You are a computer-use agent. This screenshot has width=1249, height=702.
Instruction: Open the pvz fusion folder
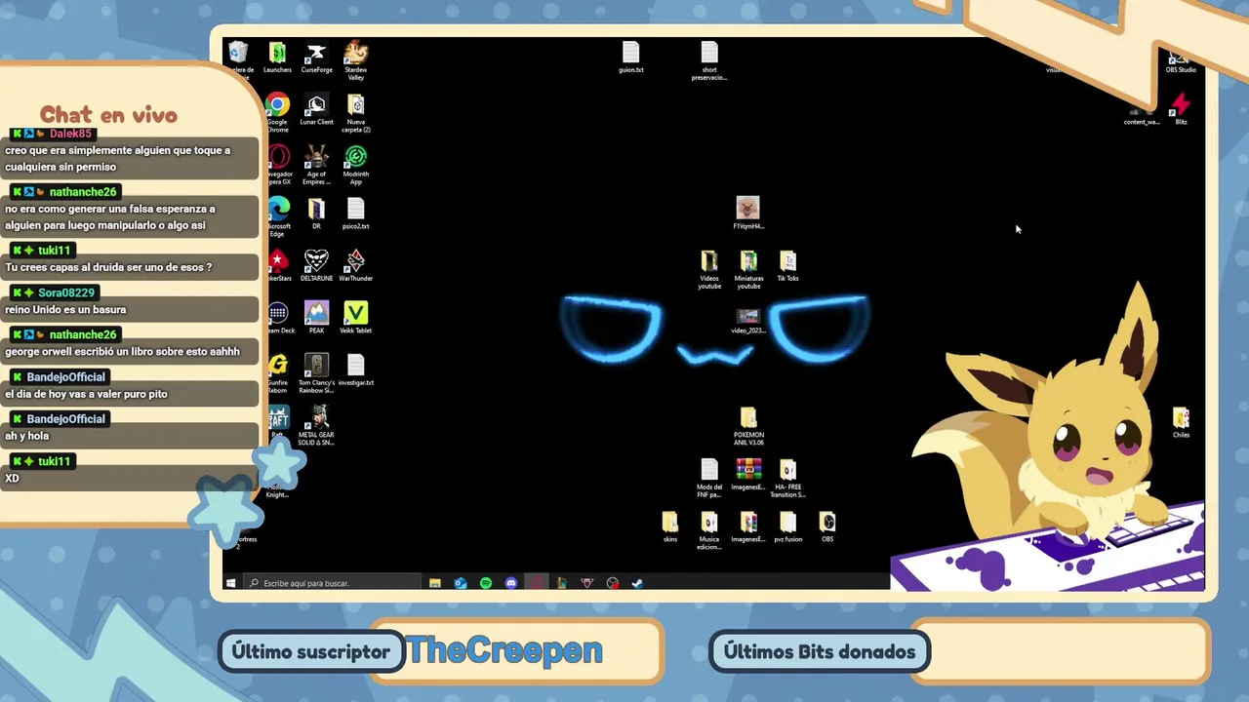[x=787, y=526]
